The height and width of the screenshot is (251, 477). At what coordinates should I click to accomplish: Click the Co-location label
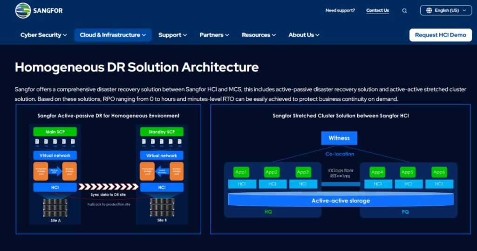pyautogui.click(x=340, y=154)
